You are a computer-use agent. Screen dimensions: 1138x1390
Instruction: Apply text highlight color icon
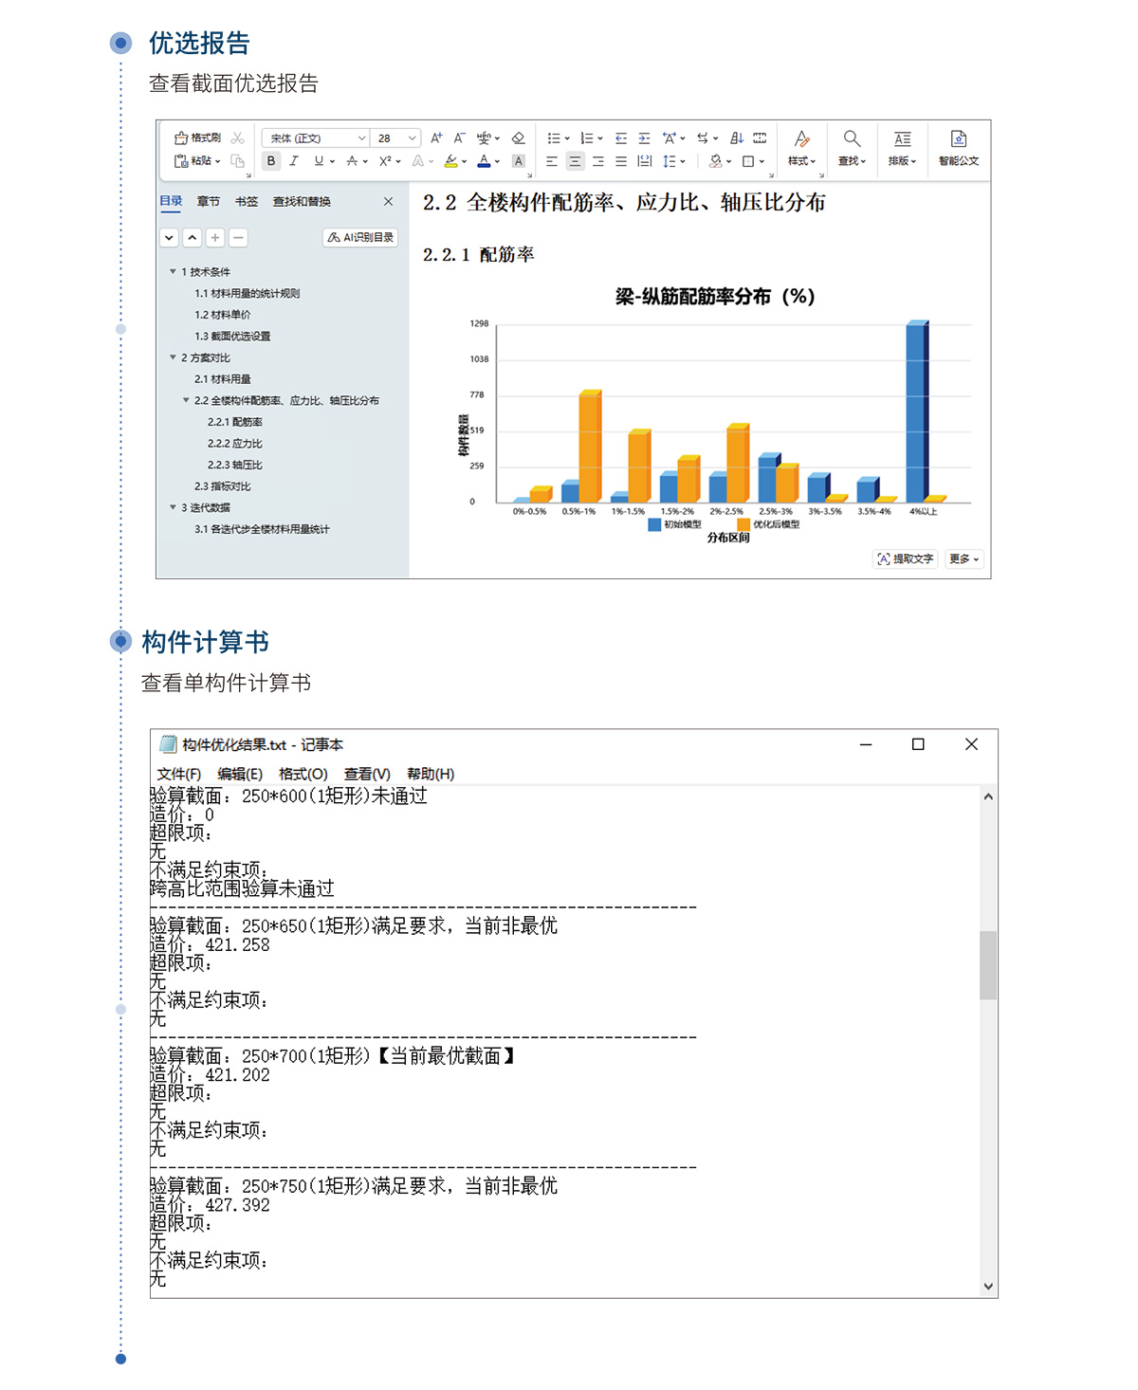coord(451,161)
